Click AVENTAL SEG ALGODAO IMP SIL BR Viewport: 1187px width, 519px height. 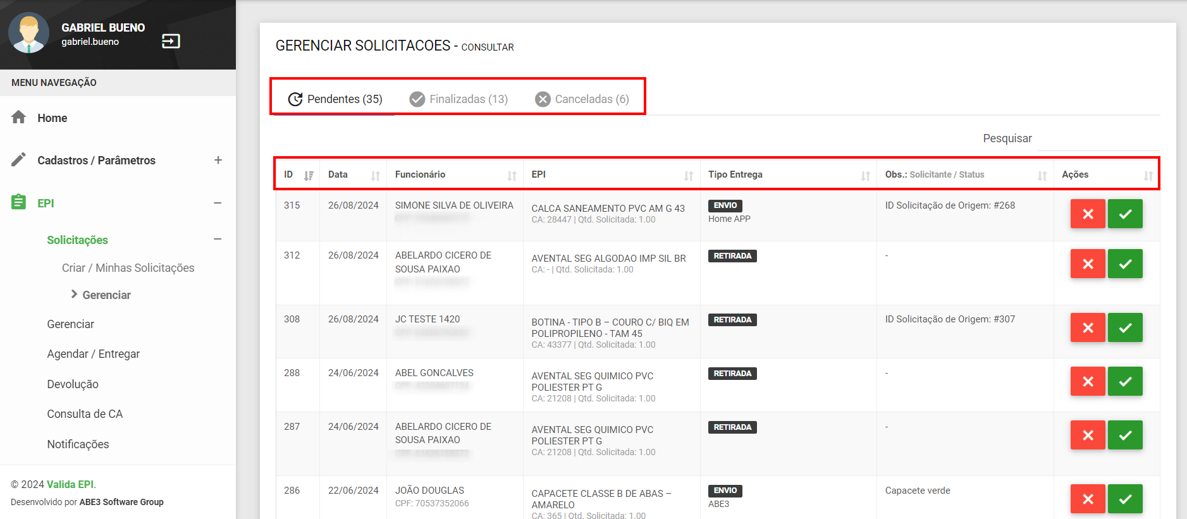(x=608, y=259)
